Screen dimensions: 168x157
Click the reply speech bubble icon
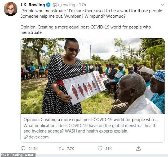pos(23,148)
